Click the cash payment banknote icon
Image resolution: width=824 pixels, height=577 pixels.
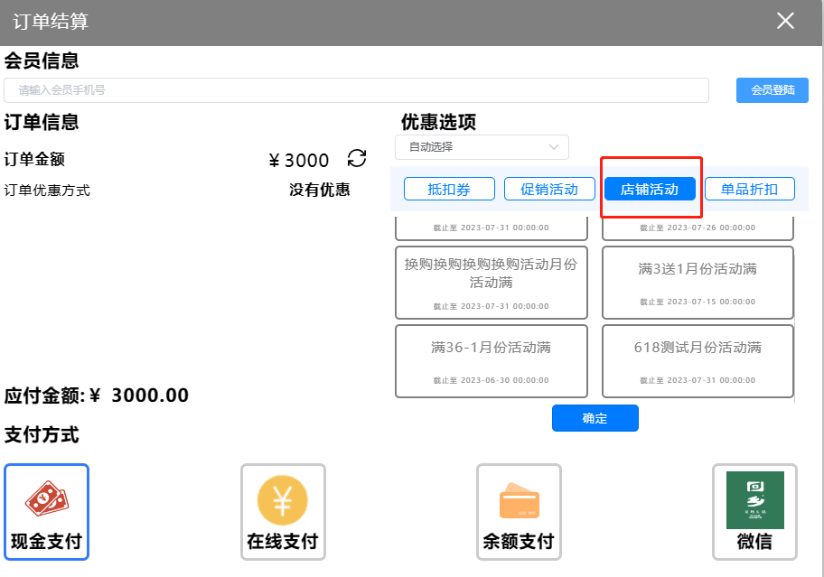[47, 499]
